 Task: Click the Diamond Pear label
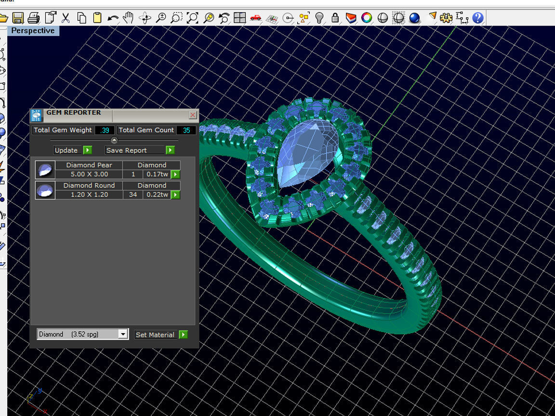89,165
